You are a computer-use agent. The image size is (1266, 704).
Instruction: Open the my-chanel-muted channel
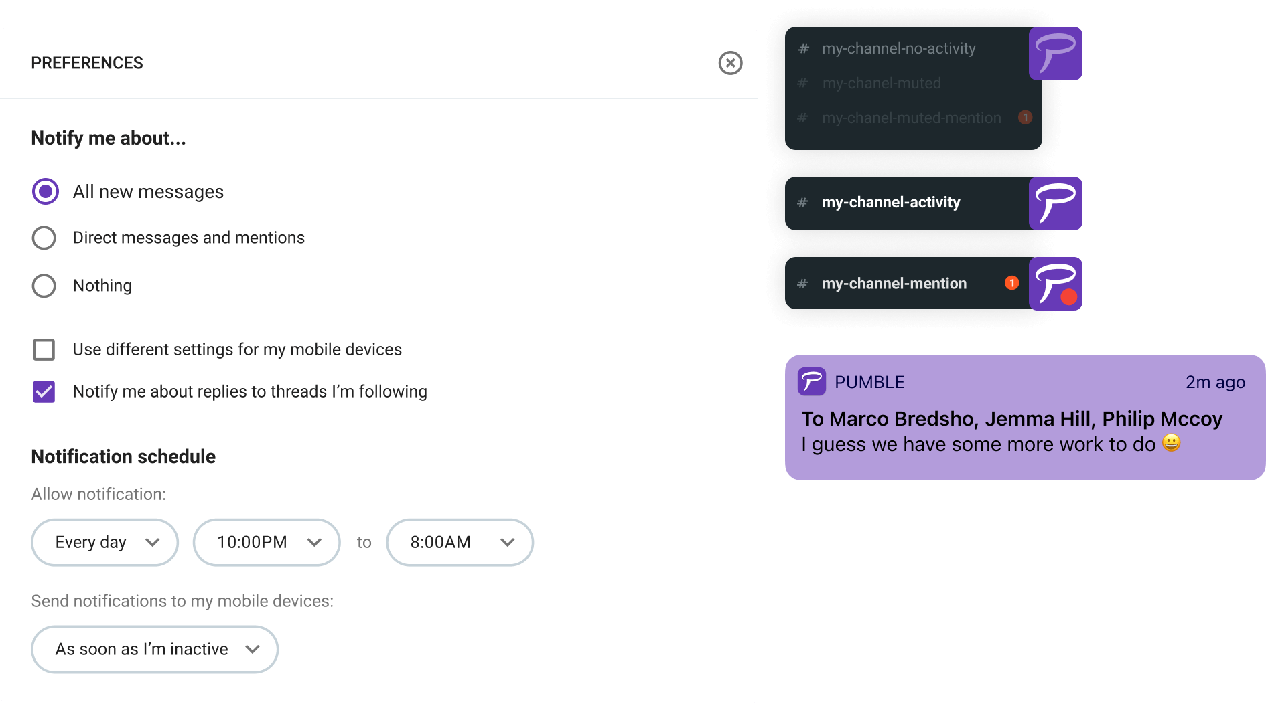pos(881,84)
